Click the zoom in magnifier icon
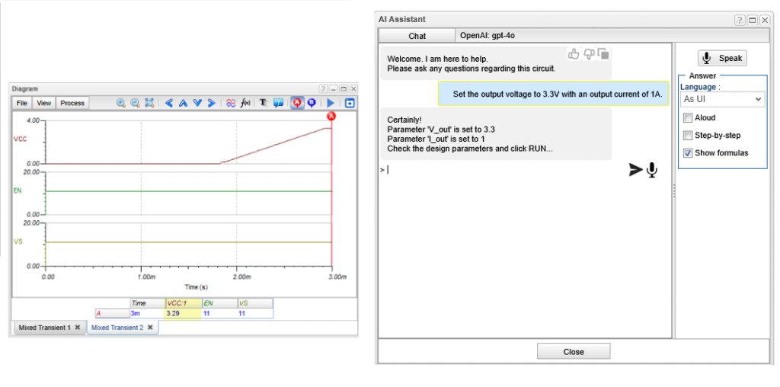780x387 pixels. coord(121,103)
